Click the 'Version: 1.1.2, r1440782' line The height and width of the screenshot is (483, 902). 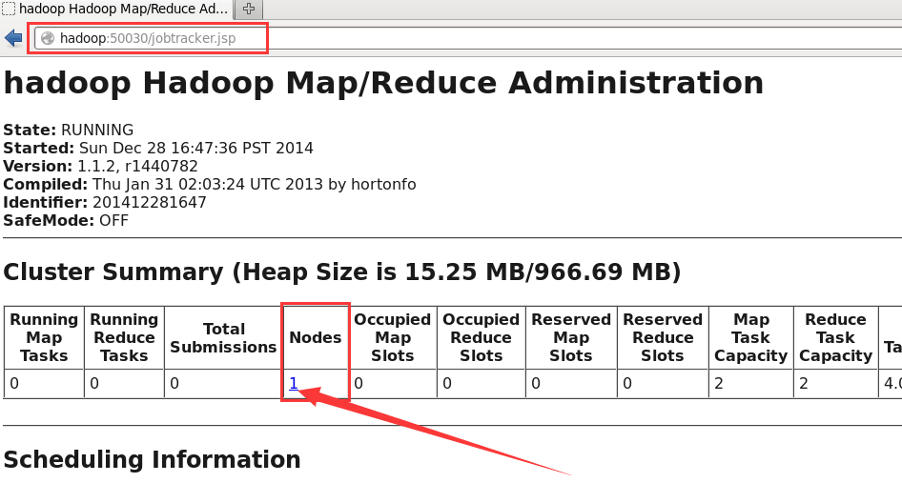(101, 166)
